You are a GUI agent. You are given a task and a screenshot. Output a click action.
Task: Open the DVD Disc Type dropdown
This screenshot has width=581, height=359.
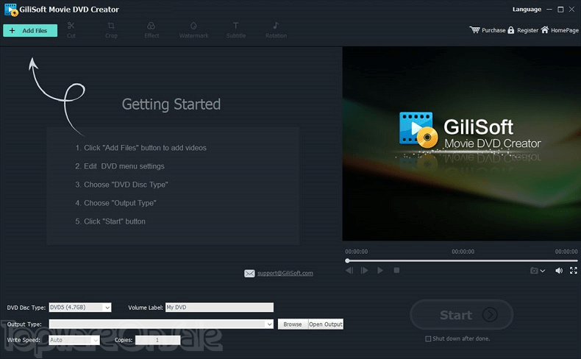click(x=80, y=307)
